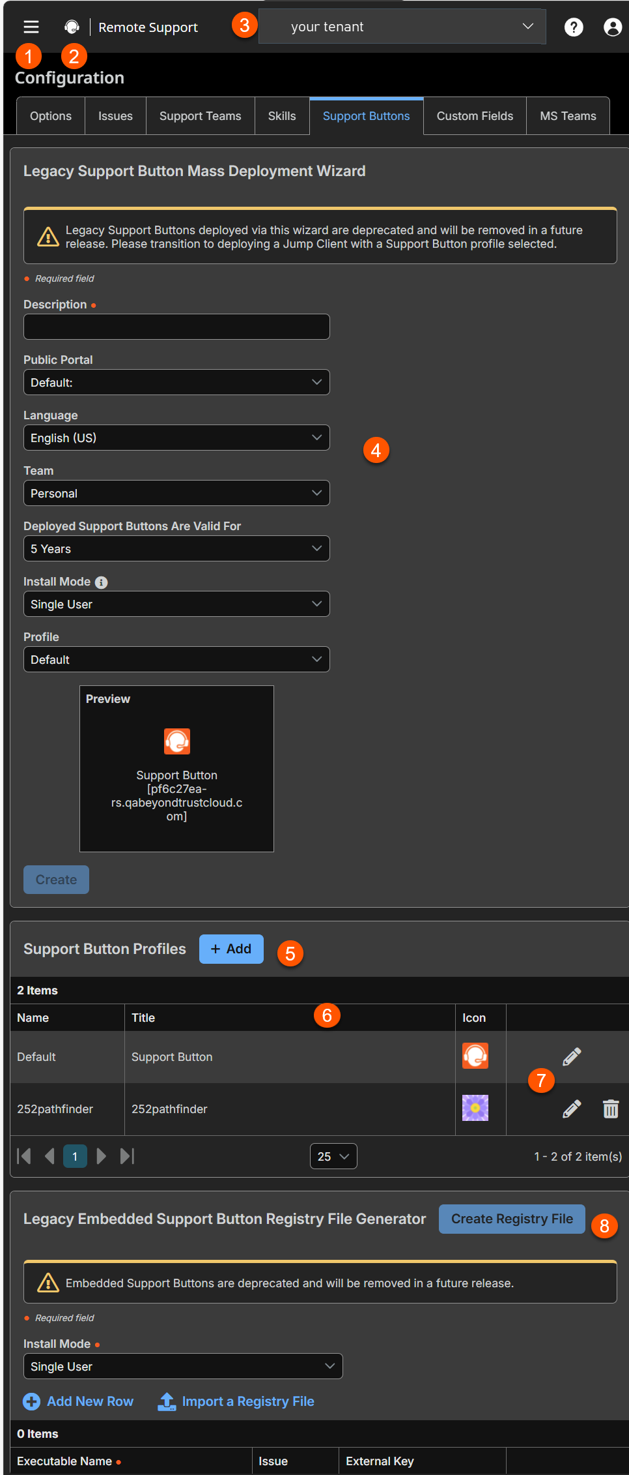This screenshot has height=1475, width=629.
Task: Switch to the MS Teams tab
Action: [x=568, y=116]
